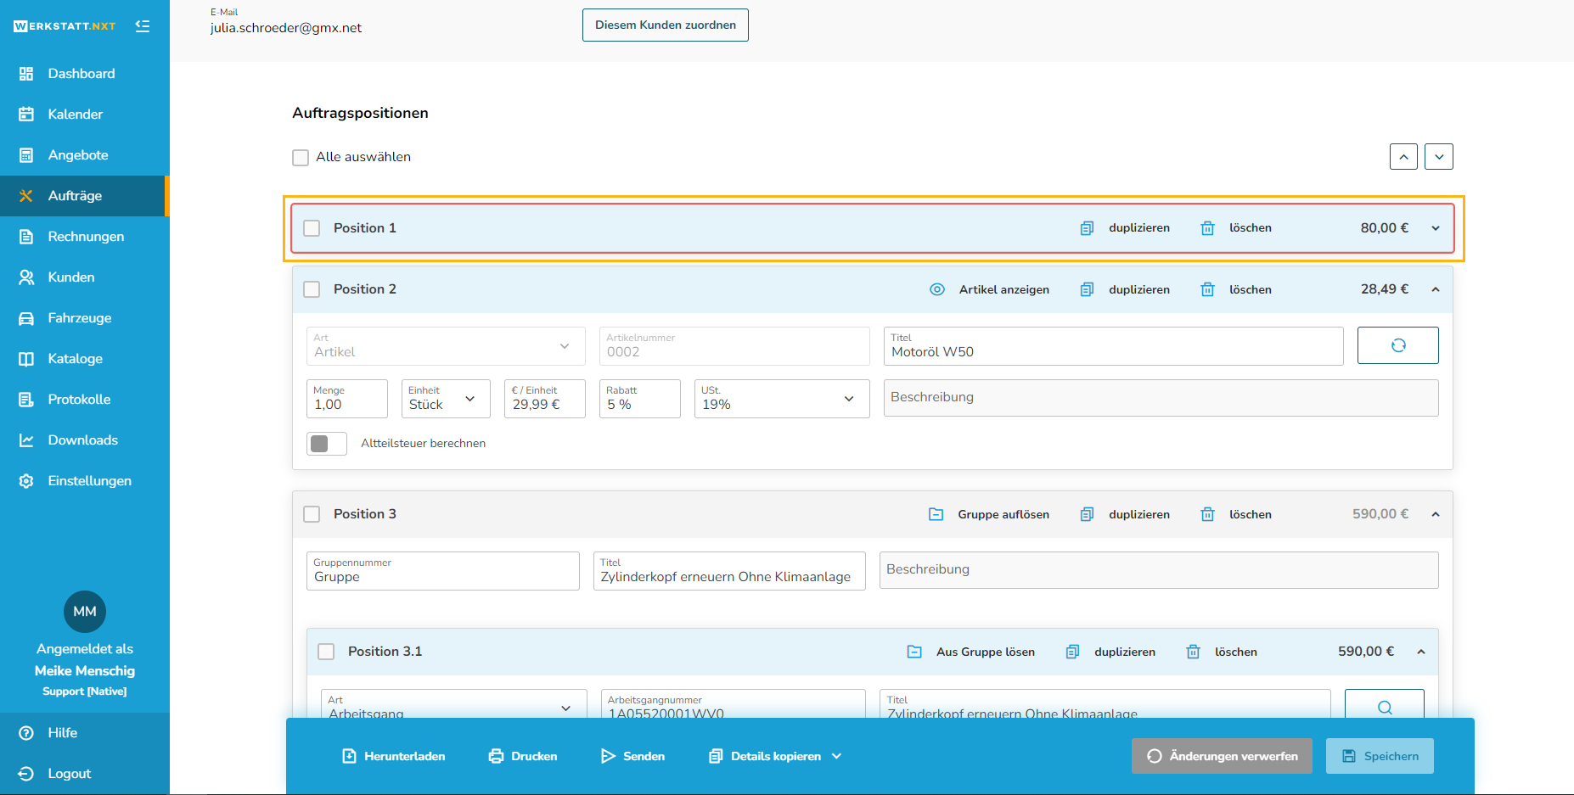Collapse Position 3.1 with its chevron
The image size is (1574, 795).
[1421, 652]
